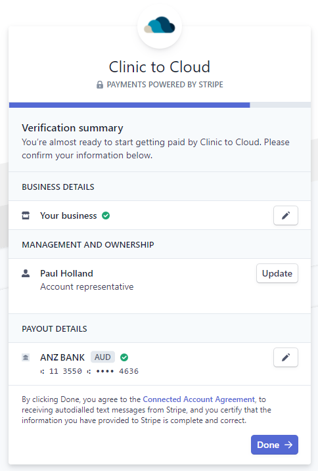The width and height of the screenshot is (318, 471).
Task: Click the onboarding progress bar
Action: click(160, 105)
